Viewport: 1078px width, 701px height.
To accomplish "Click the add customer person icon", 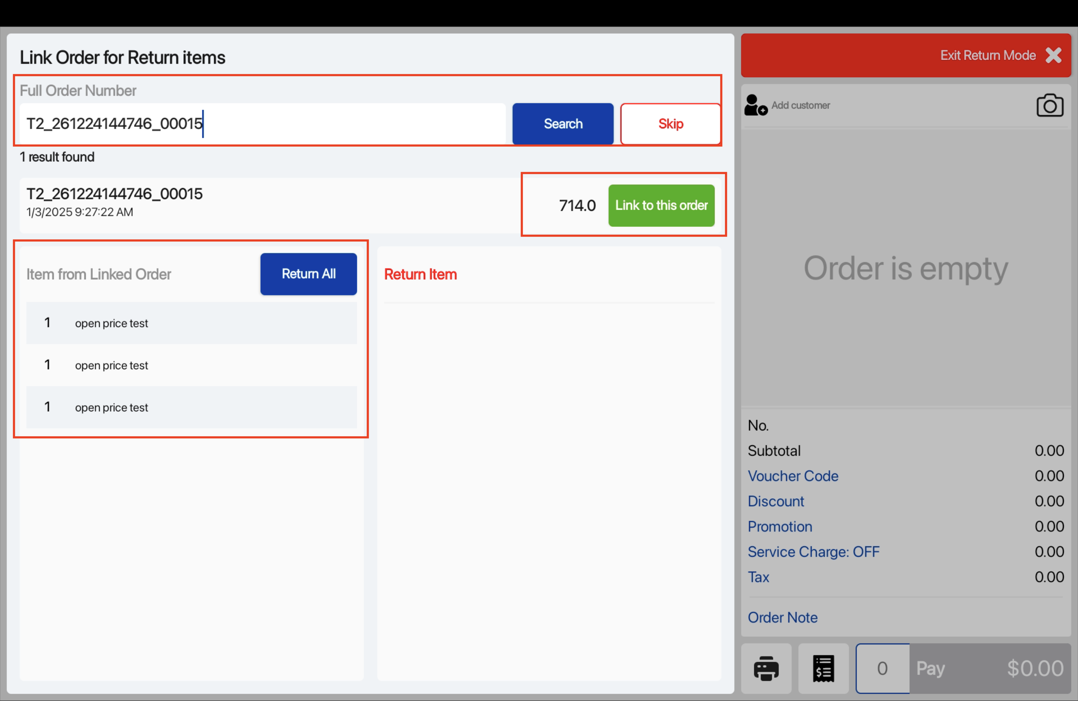I will (x=755, y=106).
